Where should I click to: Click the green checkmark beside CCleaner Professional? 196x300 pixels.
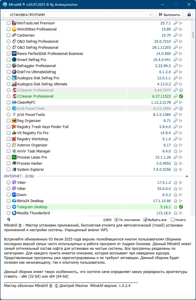click(181, 96)
